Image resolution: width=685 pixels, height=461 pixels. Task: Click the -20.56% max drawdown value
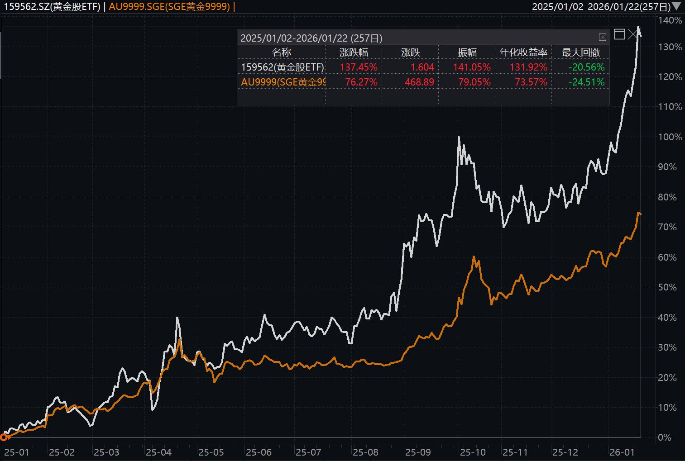[586, 67]
